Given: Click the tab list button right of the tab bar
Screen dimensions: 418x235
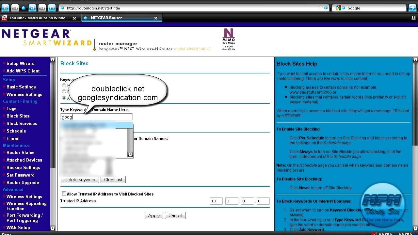Looking at the screenshot, I should pyautogui.click(x=414, y=18).
